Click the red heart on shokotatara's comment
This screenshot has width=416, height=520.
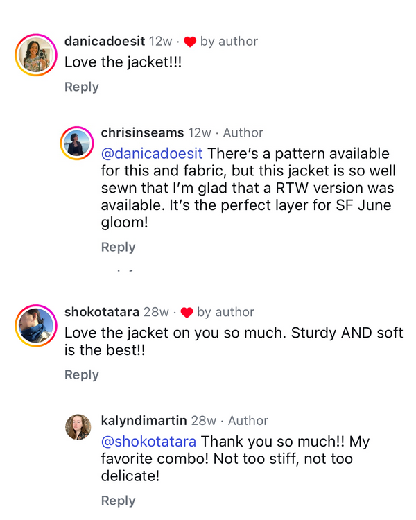(187, 313)
